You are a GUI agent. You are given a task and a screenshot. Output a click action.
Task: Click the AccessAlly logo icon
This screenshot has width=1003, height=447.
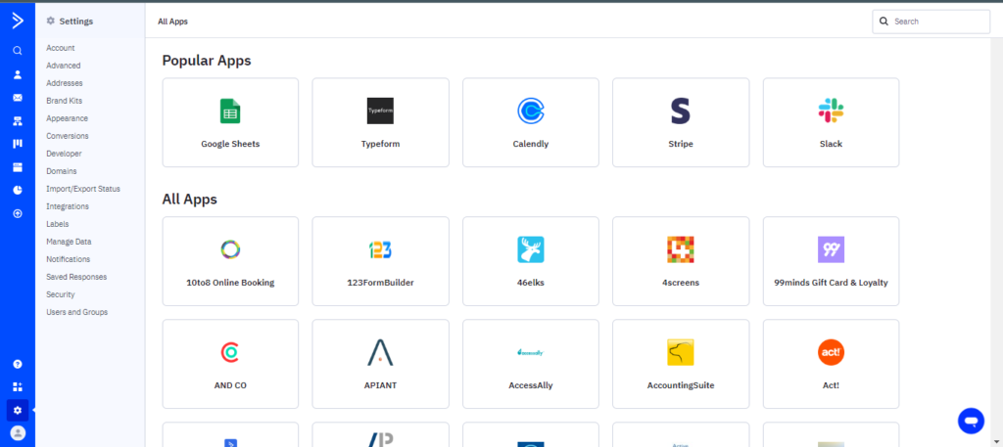(x=530, y=352)
